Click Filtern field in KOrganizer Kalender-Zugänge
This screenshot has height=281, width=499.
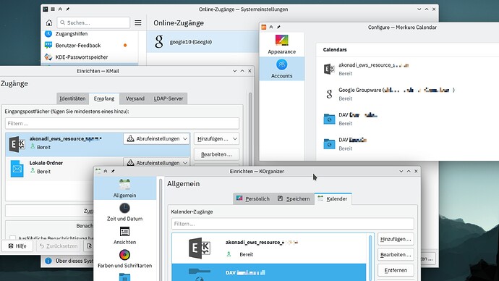click(292, 224)
